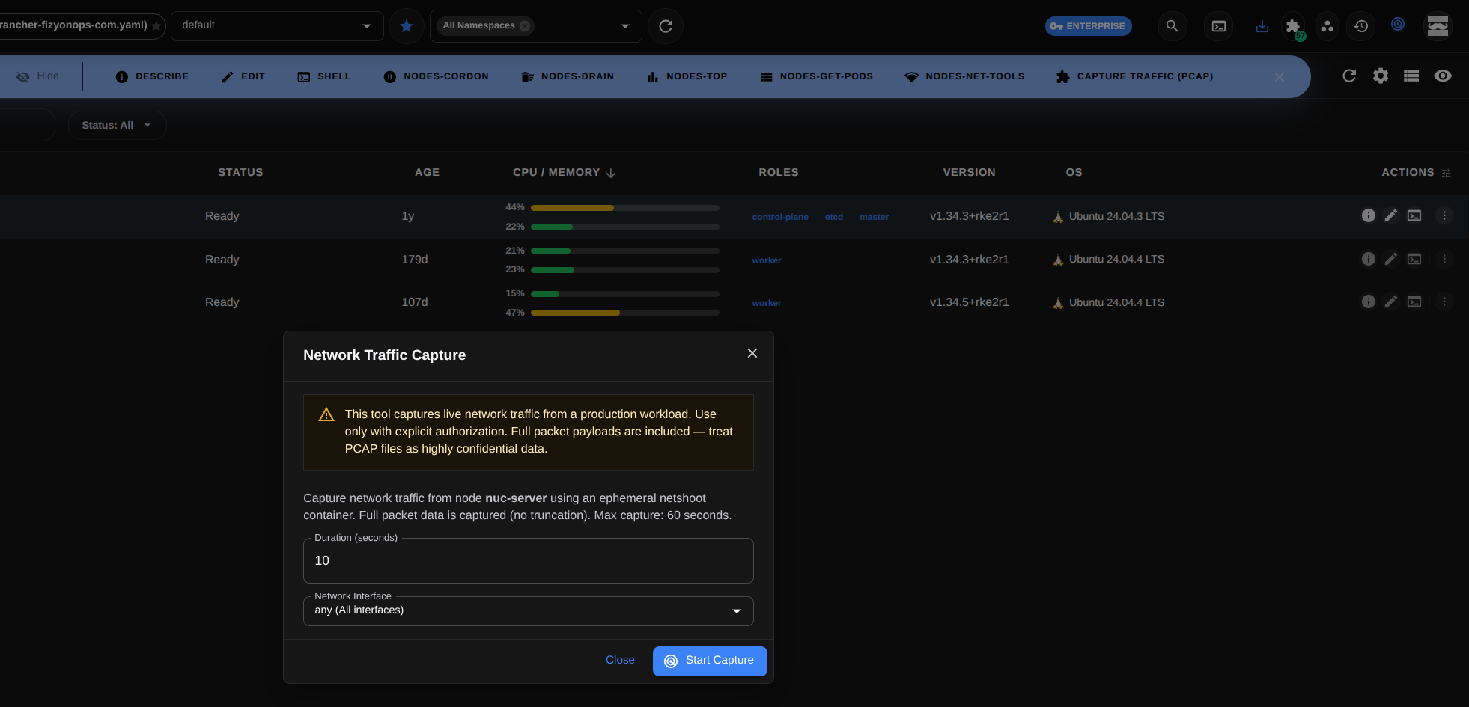Select NODES-DRAIN action
Viewport: 1469px width, 707px height.
tap(568, 76)
